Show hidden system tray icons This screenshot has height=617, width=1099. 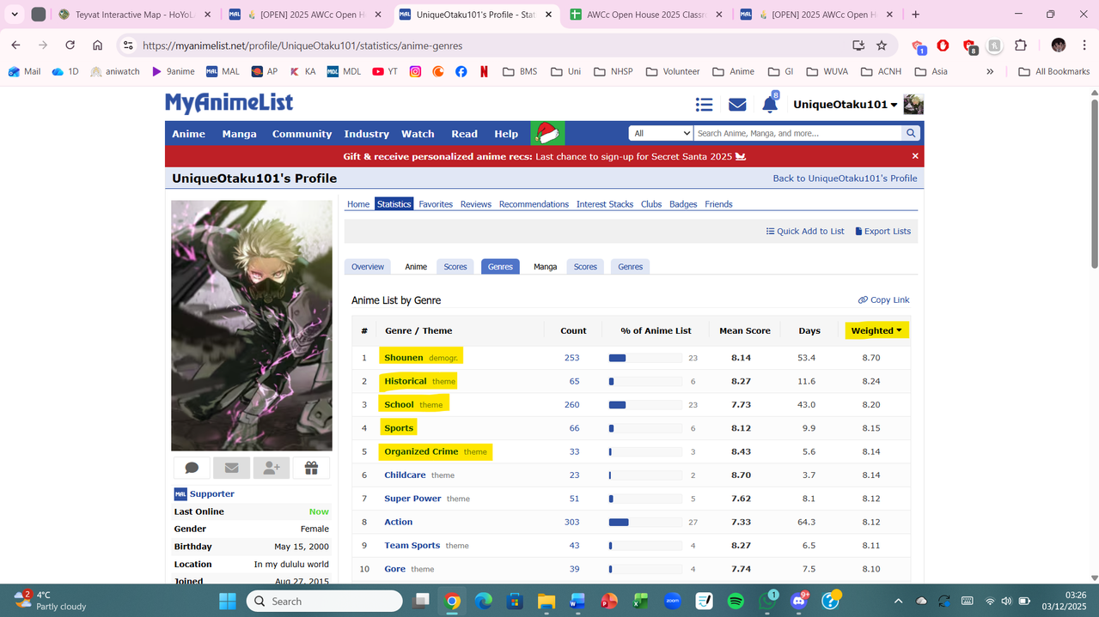898,601
